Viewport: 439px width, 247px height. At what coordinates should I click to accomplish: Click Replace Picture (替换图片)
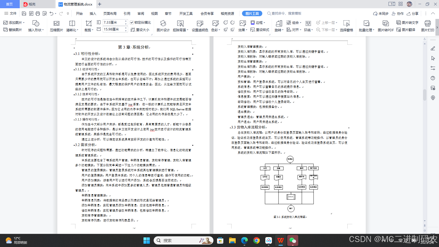coord(13,30)
